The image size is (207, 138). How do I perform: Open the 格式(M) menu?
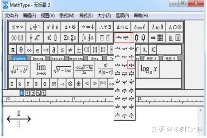click(x=67, y=16)
